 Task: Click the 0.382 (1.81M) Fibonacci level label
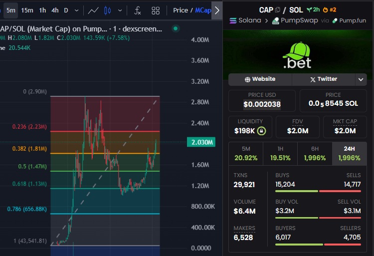pos(29,149)
